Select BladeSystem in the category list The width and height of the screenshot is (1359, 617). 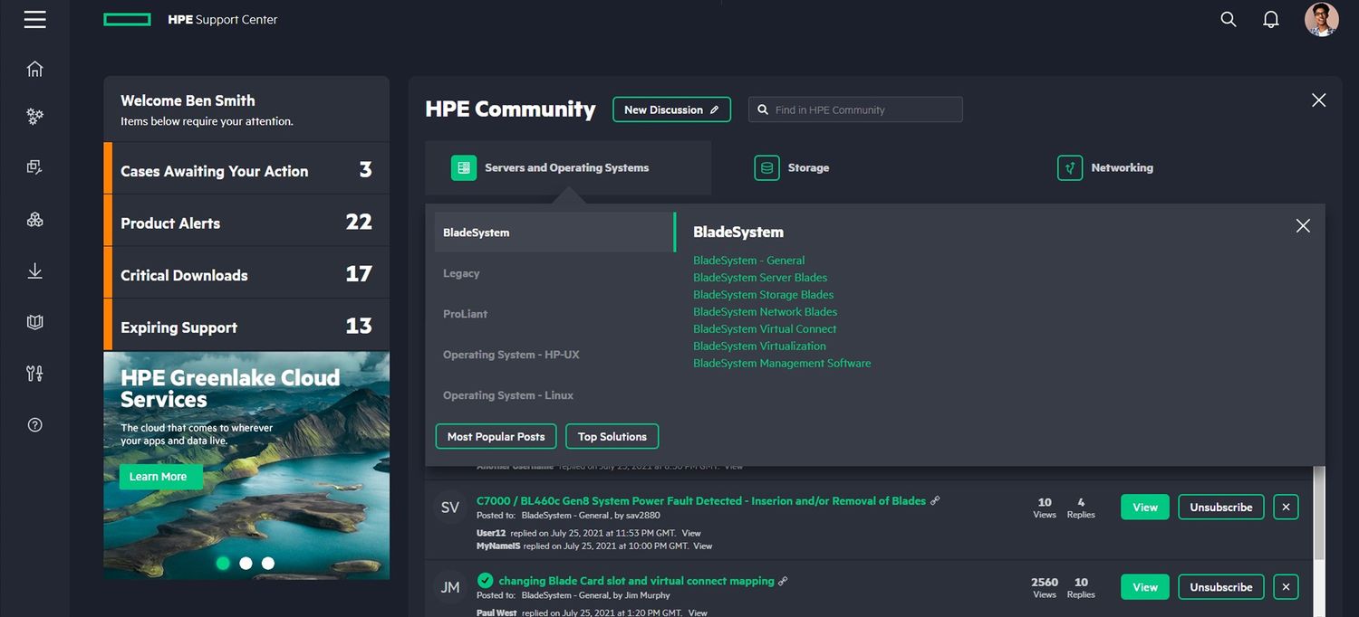click(x=554, y=233)
